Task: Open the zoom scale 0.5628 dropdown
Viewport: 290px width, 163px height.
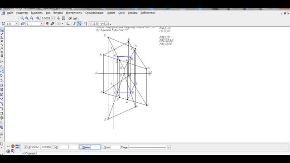Action: pos(53,18)
